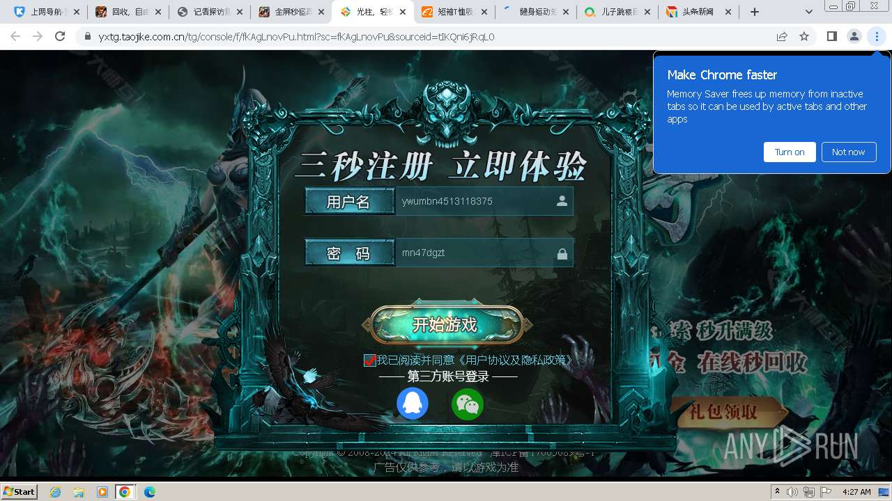
Task: Switch to the 回收, 自由 tab
Action: point(129,12)
